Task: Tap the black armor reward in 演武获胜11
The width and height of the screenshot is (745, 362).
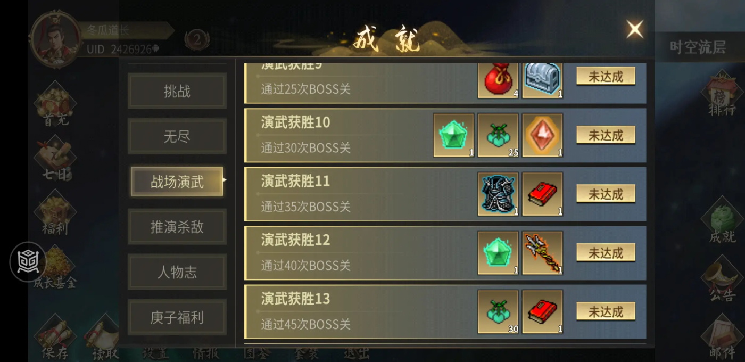Action: tap(498, 194)
